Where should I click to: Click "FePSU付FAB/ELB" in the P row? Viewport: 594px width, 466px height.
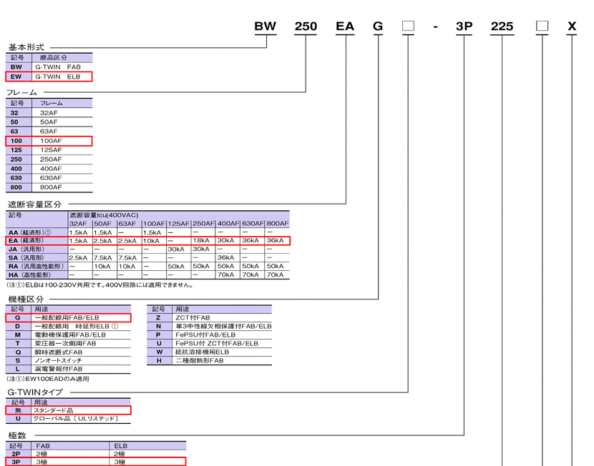(205, 334)
